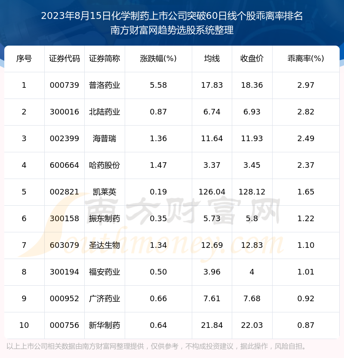Click deviation rate 2.49
The height and width of the screenshot is (358, 344).
click(306, 139)
